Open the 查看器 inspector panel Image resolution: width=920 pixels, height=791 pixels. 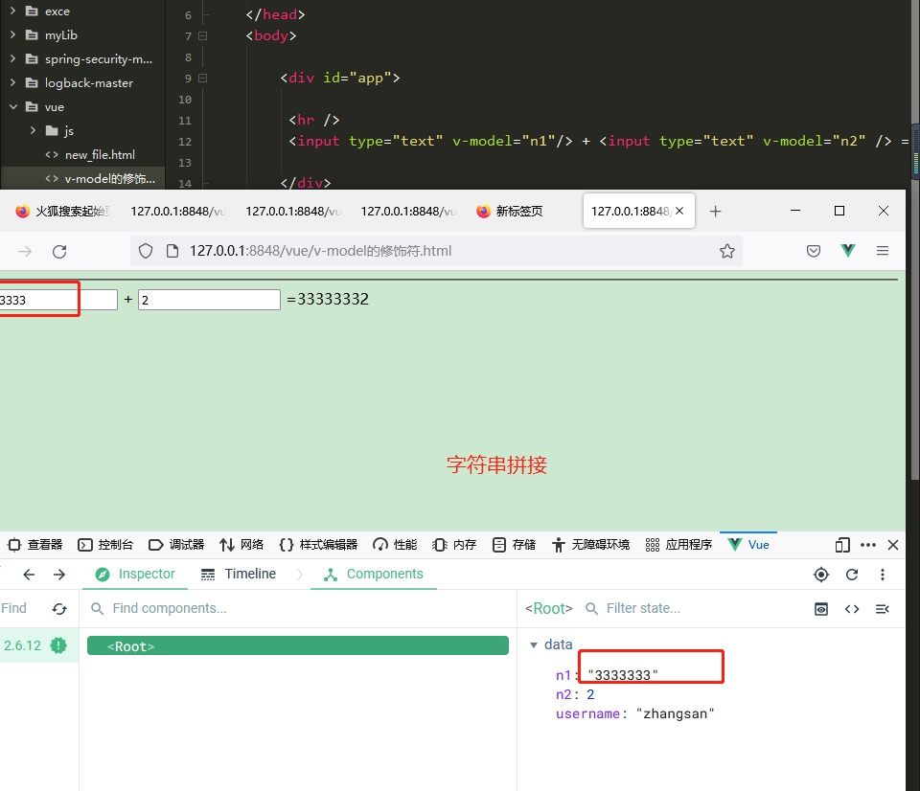tap(35, 545)
